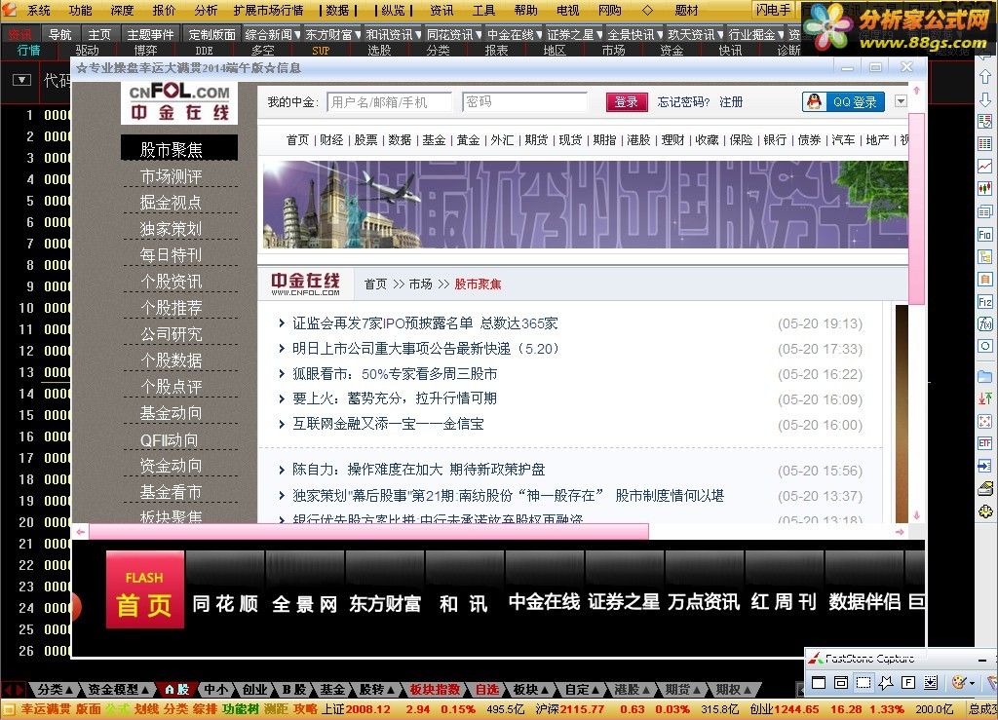998x720 pixels.
Task: Open the 分析 menu
Action: click(205, 10)
